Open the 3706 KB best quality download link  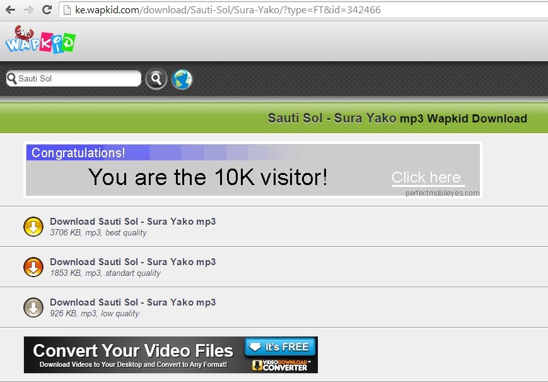[132, 222]
